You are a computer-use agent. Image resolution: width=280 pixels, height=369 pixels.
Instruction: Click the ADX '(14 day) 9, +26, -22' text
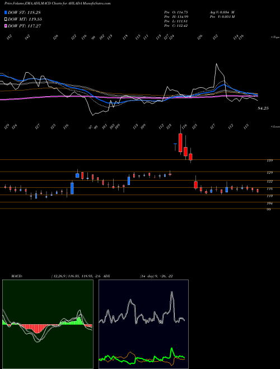pos(156,276)
